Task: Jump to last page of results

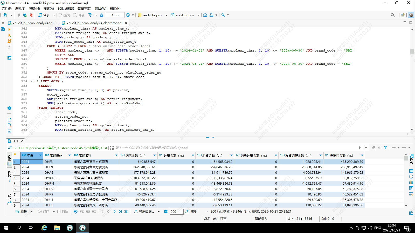Action: point(120,212)
